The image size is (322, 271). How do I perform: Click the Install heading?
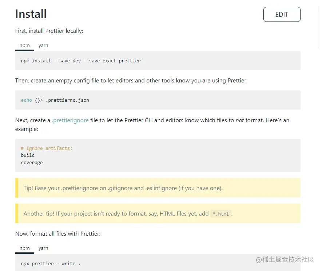[x=31, y=14]
